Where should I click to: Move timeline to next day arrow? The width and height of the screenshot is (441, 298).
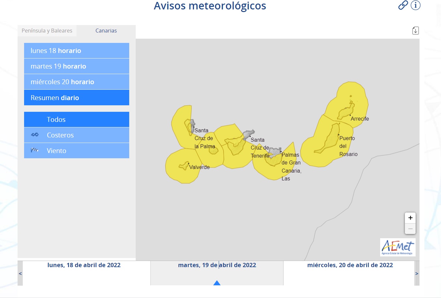pos(417,273)
